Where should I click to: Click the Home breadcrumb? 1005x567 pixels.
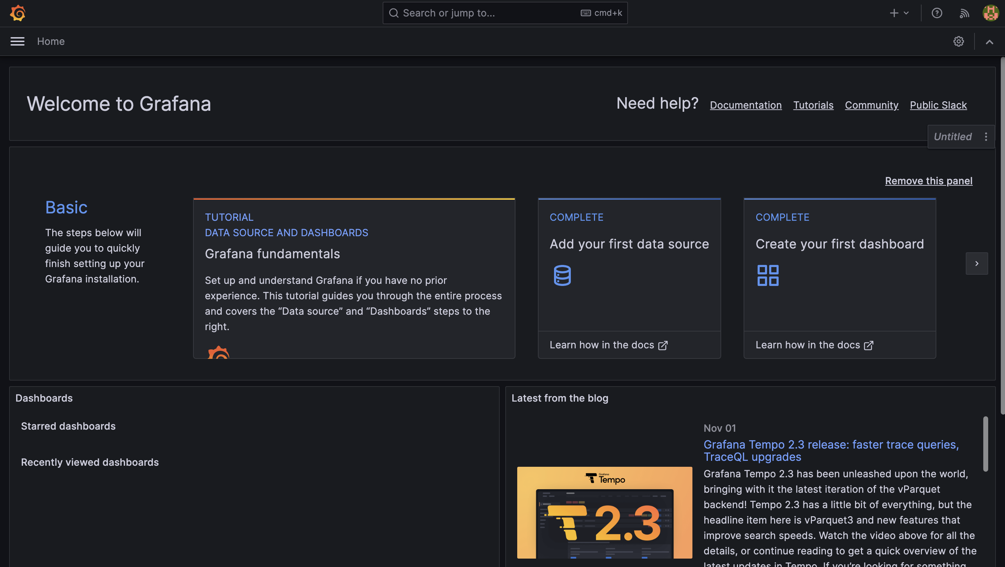pyautogui.click(x=51, y=41)
